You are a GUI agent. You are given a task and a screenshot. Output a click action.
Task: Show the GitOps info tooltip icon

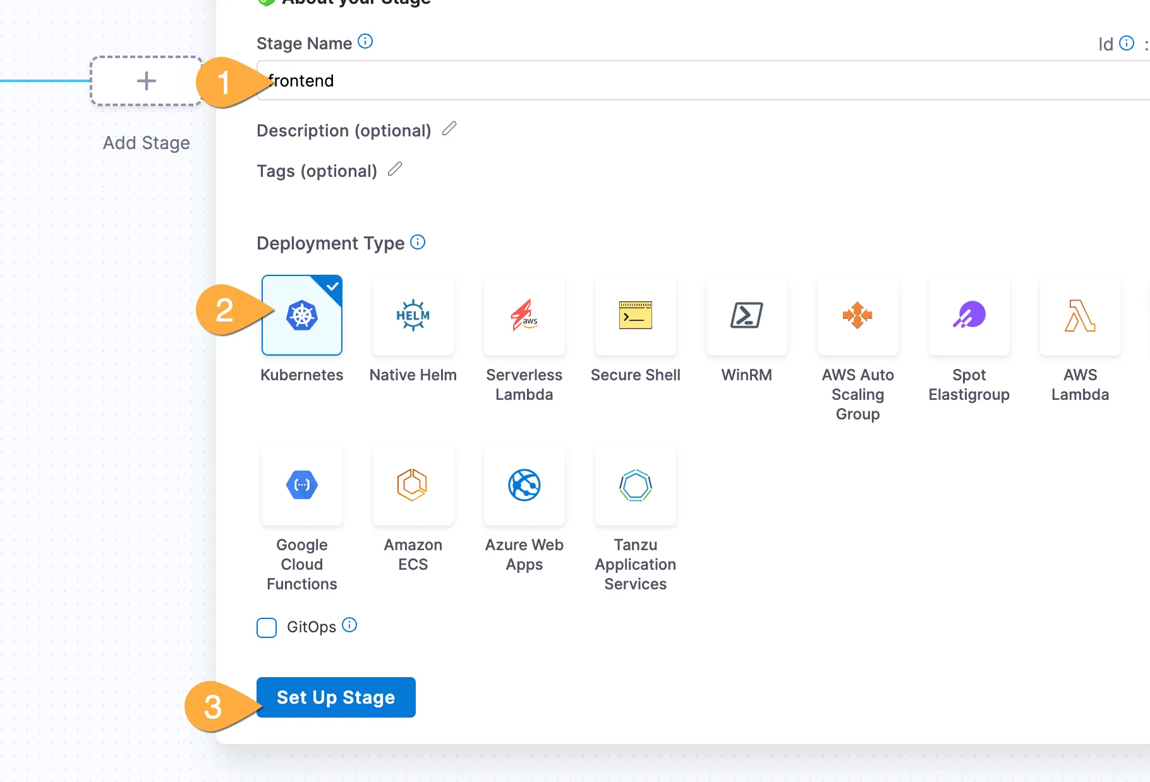point(349,625)
